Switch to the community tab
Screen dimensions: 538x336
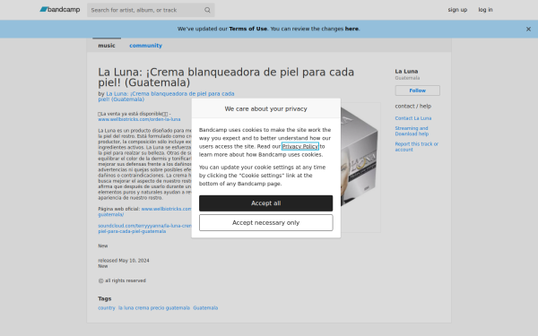click(145, 46)
